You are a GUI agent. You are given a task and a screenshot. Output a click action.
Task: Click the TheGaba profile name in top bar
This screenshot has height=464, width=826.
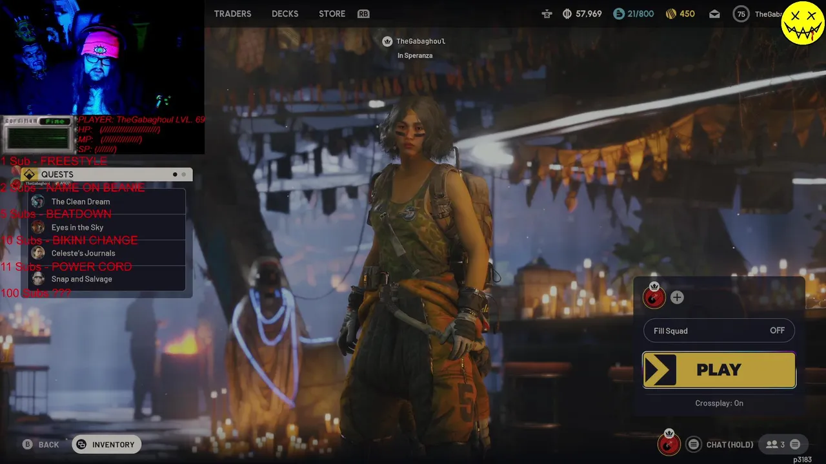coord(768,14)
